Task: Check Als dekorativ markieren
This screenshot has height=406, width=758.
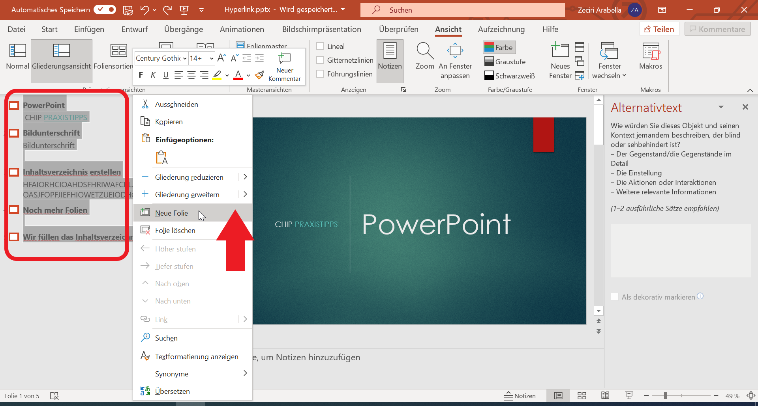Action: [x=615, y=297]
